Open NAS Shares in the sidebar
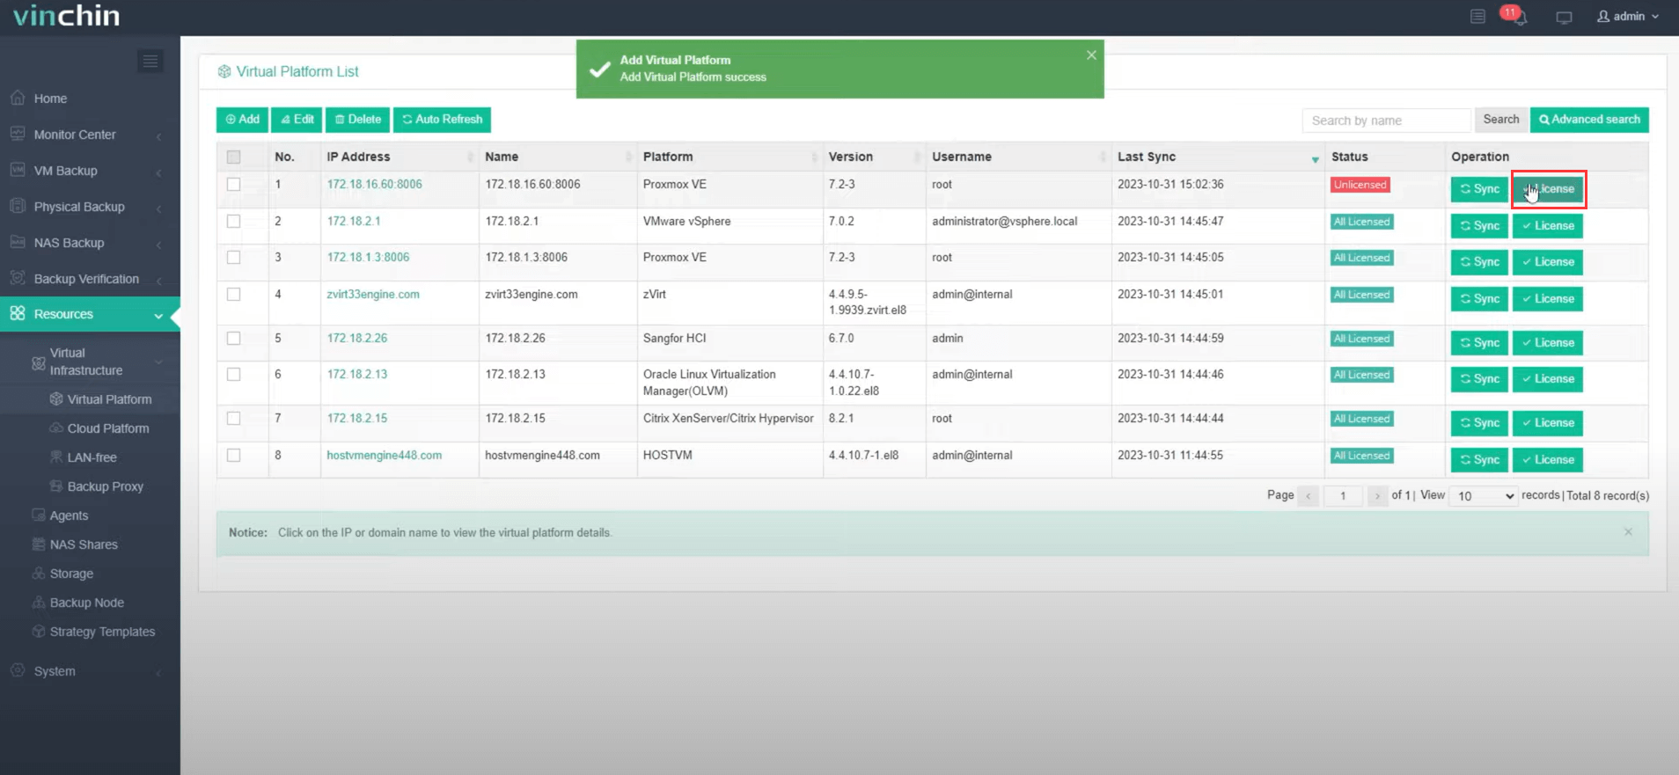Viewport: 1679px width, 775px height. coord(84,545)
